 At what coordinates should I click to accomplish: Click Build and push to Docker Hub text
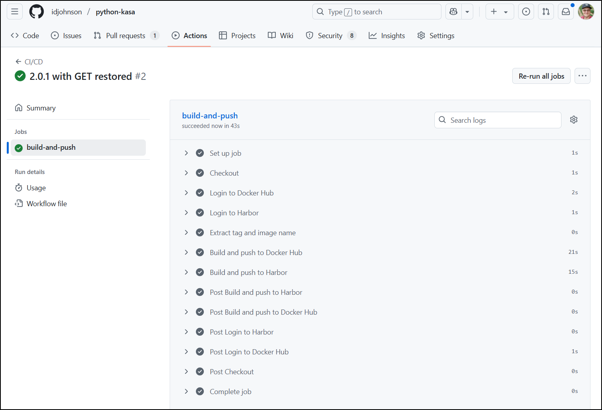click(256, 252)
